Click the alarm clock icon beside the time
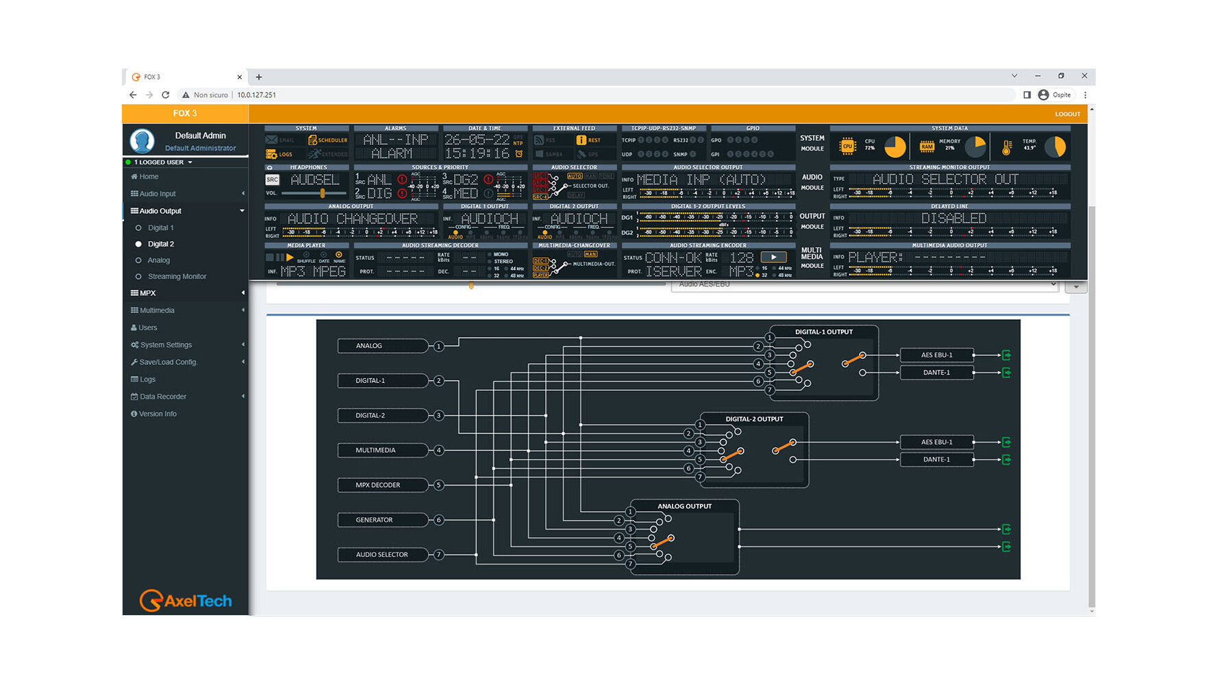 [519, 154]
